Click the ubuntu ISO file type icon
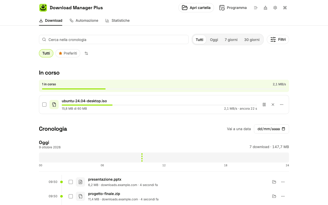Screen dimensions: 328x205 point(54,105)
